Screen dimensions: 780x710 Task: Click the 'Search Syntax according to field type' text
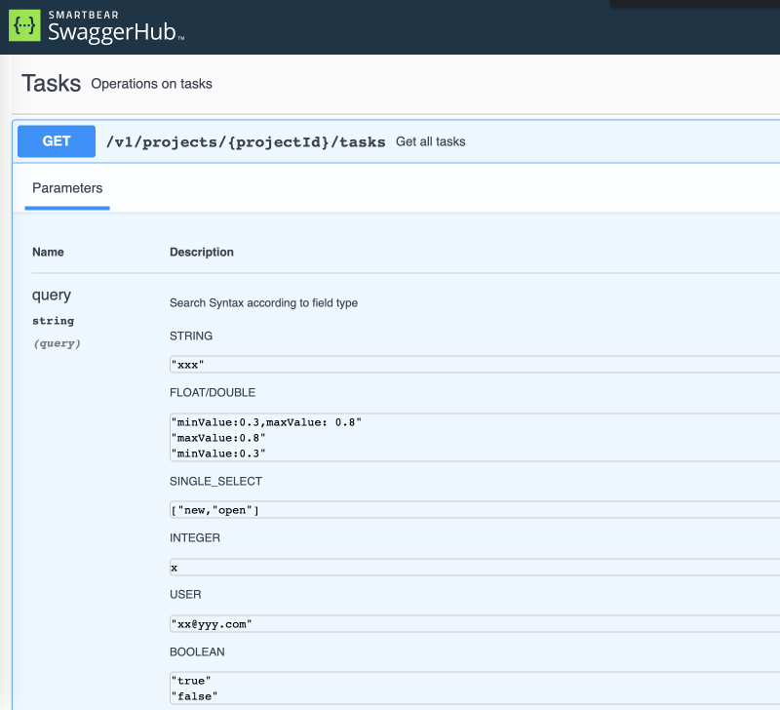[x=263, y=303]
